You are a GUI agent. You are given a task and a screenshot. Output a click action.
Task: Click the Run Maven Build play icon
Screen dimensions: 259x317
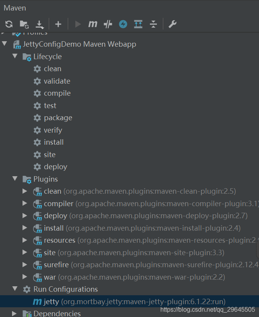tap(78, 24)
